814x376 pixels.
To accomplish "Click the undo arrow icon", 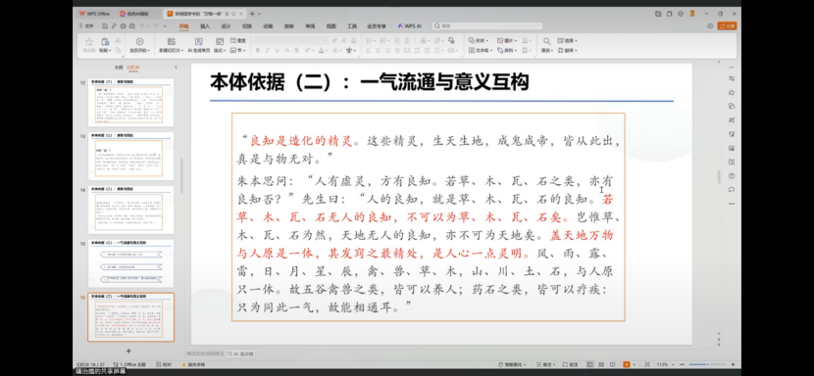I will [x=142, y=25].
